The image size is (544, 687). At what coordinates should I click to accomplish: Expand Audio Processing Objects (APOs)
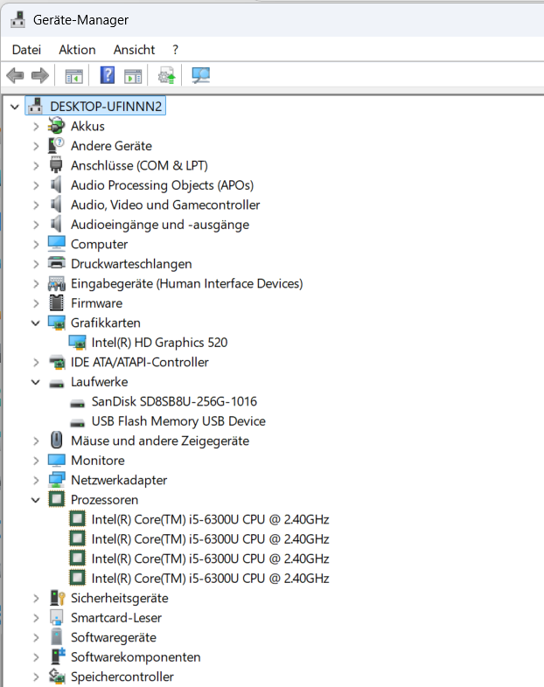pyautogui.click(x=36, y=186)
